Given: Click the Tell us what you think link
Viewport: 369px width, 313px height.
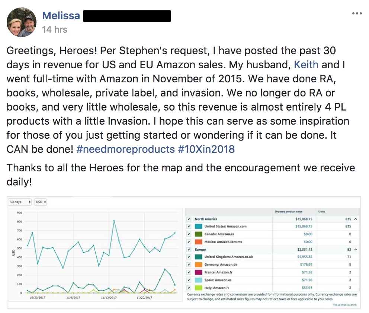Looking at the screenshot, I should (x=345, y=304).
